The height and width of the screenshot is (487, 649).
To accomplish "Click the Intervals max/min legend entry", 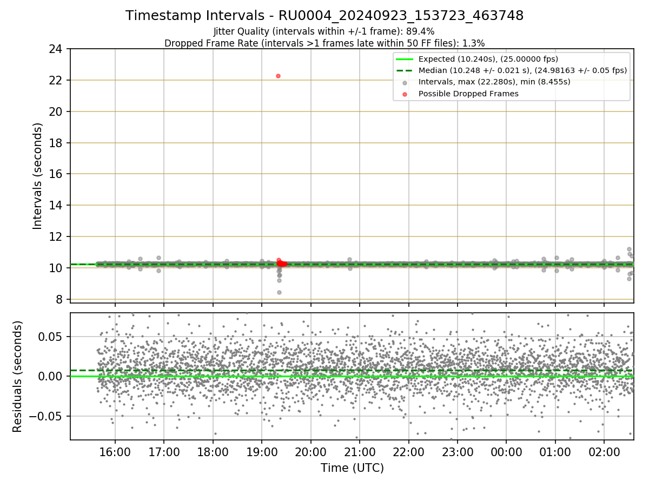I will [494, 82].
